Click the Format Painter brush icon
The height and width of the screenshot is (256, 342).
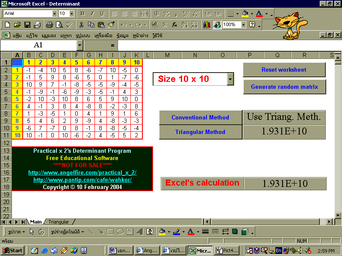pyautogui.click(x=111, y=25)
